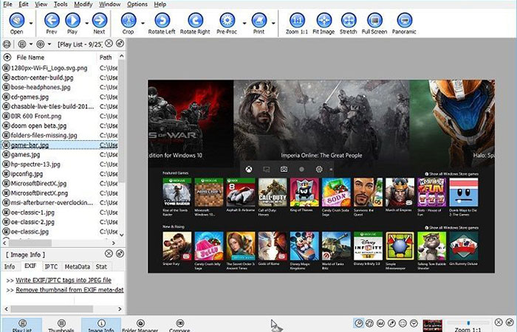Click the magnifier icon in bottom bar

359,323
